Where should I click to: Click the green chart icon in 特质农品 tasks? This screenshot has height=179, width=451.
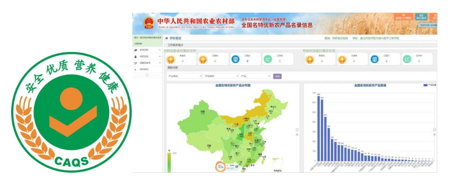(x=407, y=59)
